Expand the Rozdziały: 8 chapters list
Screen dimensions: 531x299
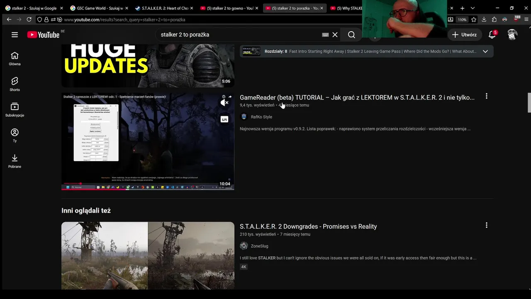485,51
